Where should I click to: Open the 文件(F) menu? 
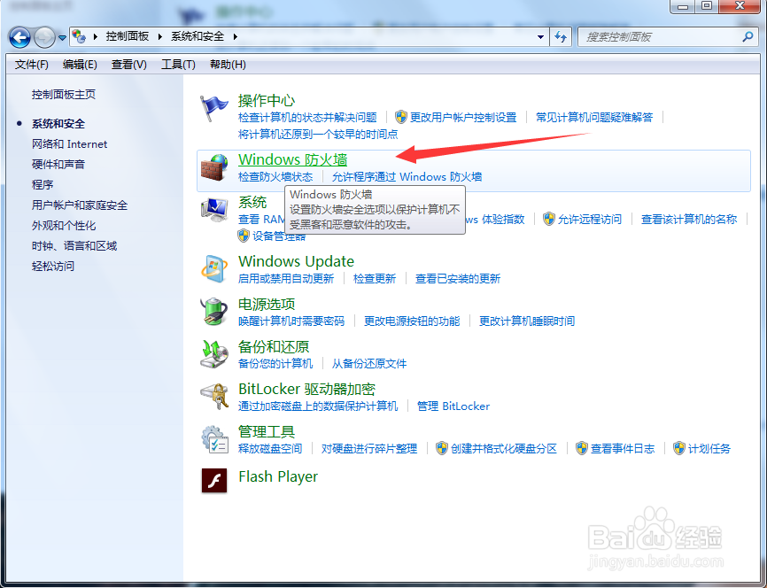[31, 65]
